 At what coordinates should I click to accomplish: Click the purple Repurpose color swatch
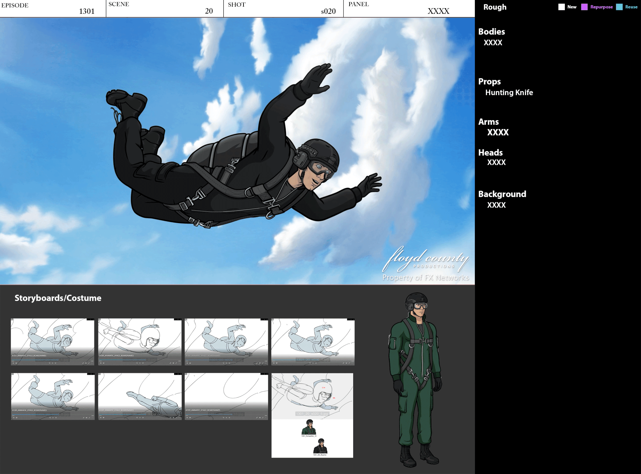pos(584,7)
